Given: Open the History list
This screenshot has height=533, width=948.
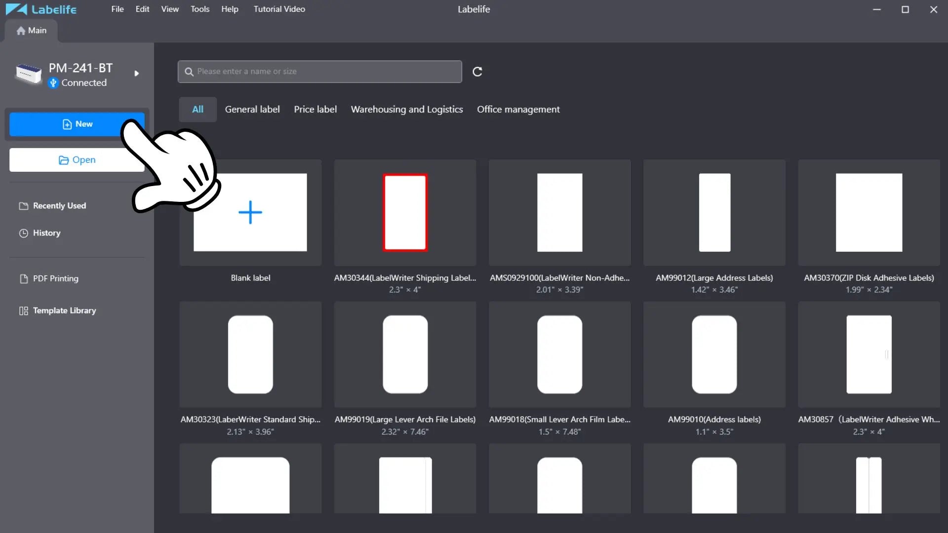Looking at the screenshot, I should 46,233.
